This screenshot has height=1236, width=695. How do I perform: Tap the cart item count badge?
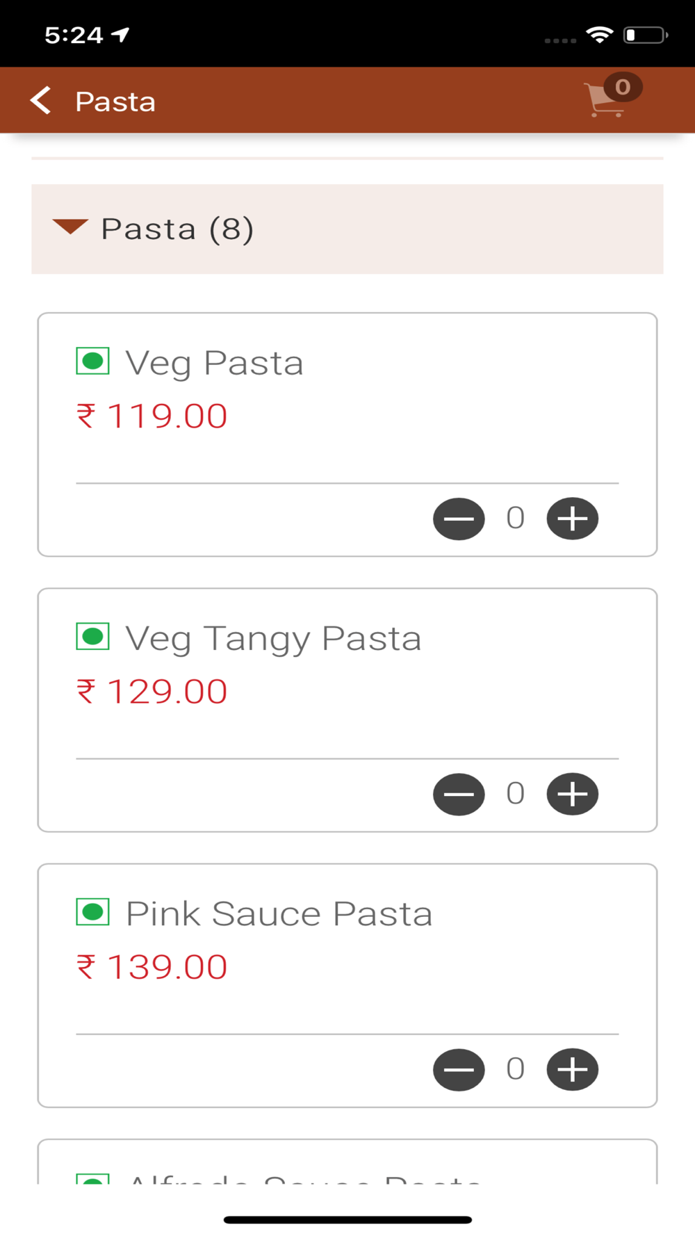[x=623, y=87]
